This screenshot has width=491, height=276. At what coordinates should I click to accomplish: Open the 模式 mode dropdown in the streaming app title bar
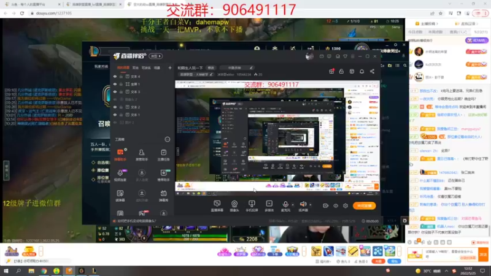tap(156, 56)
